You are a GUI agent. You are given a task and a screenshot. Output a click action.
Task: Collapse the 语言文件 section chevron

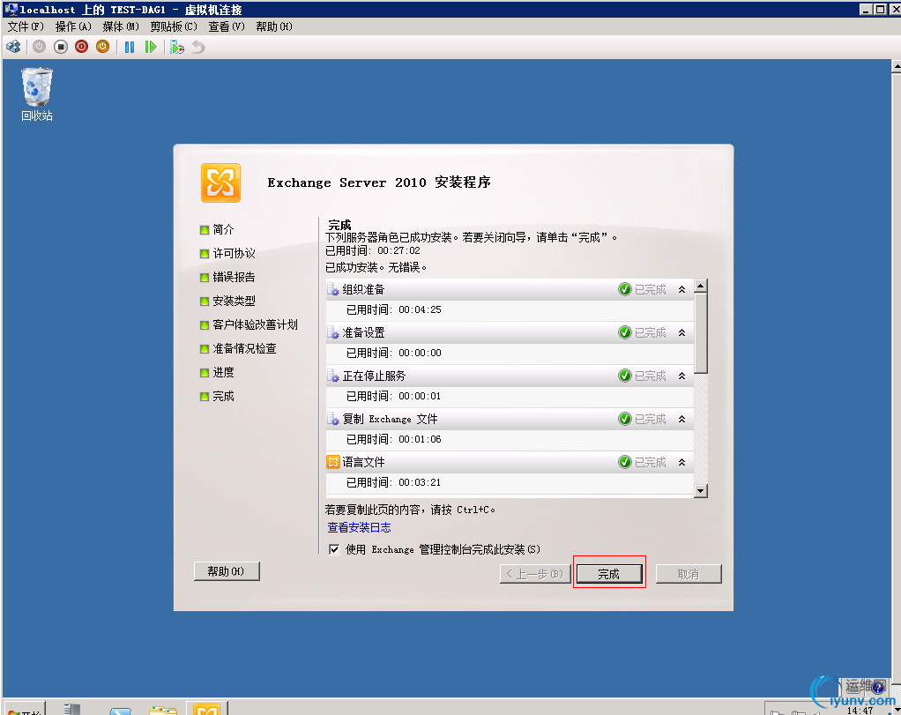681,461
